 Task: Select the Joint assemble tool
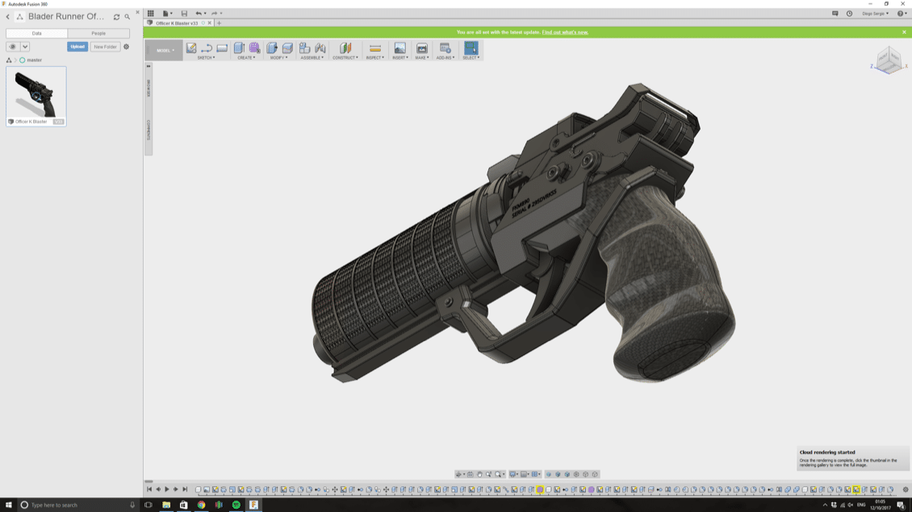320,48
